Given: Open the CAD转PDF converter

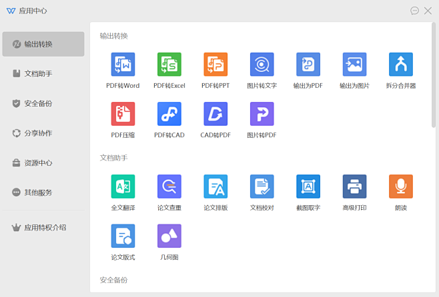Looking at the screenshot, I should point(215,114).
